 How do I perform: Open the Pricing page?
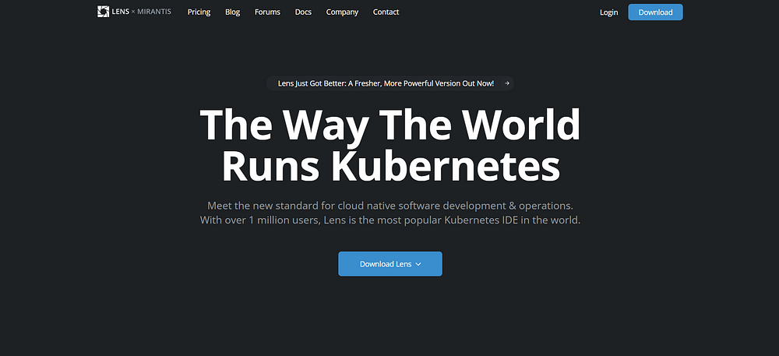pos(199,12)
